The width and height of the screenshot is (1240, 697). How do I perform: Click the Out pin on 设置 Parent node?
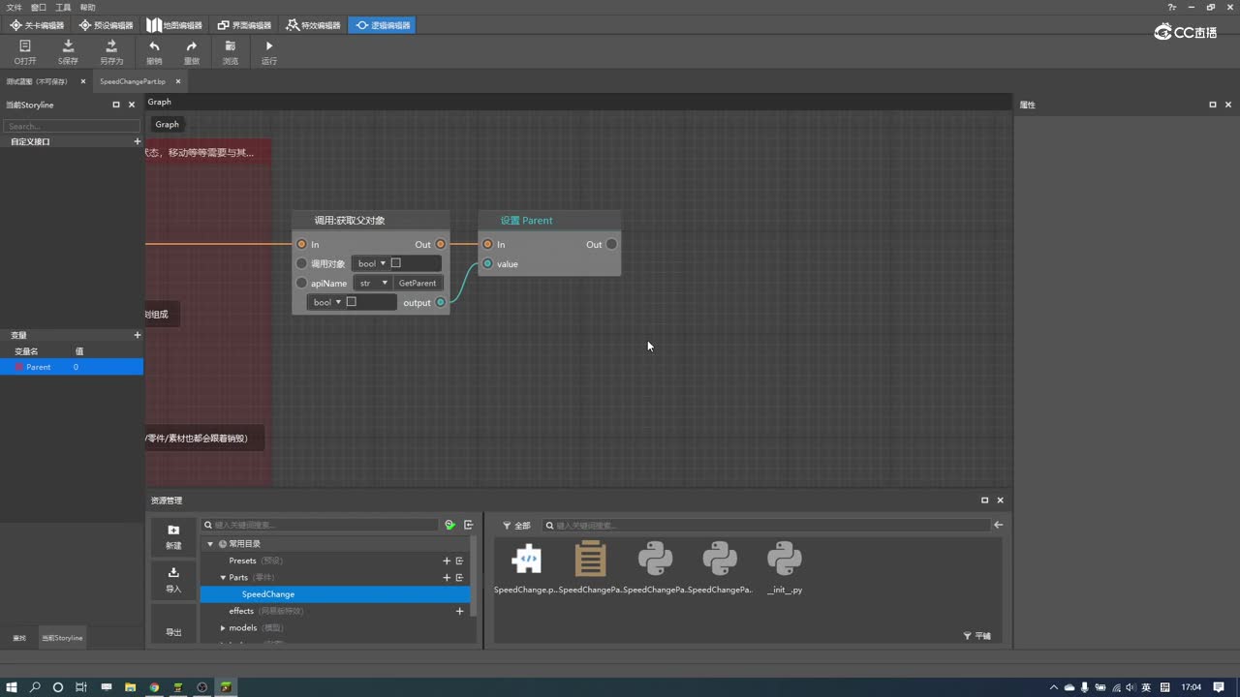point(611,244)
